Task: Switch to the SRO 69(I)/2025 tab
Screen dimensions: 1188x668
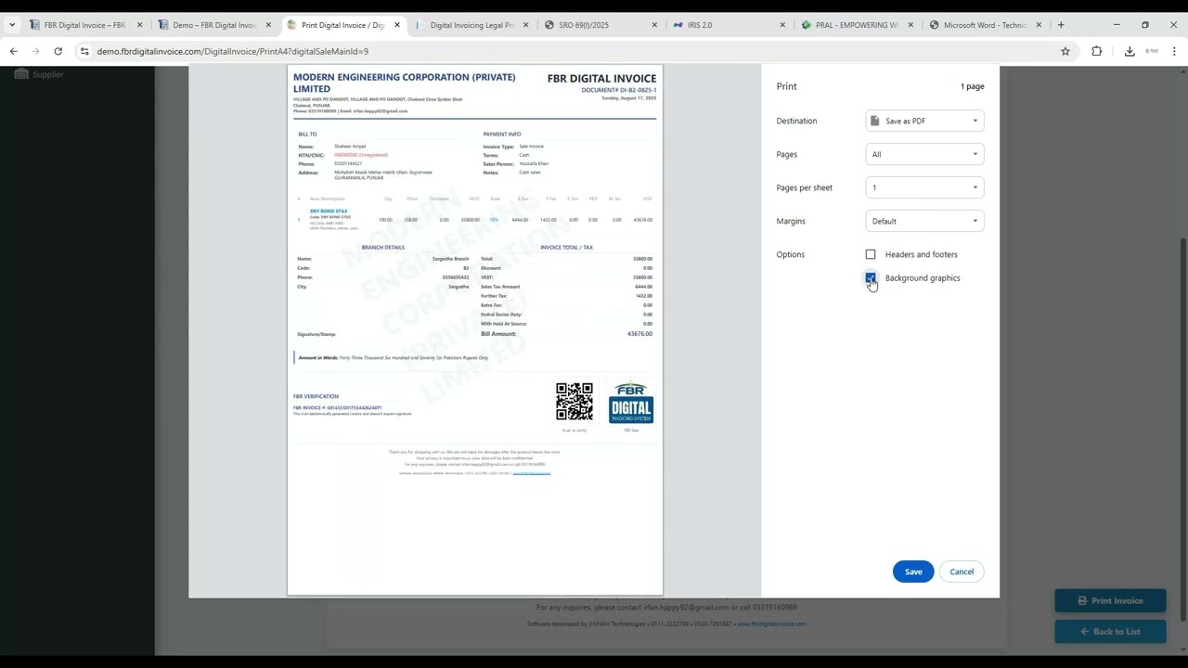Action: coord(600,25)
